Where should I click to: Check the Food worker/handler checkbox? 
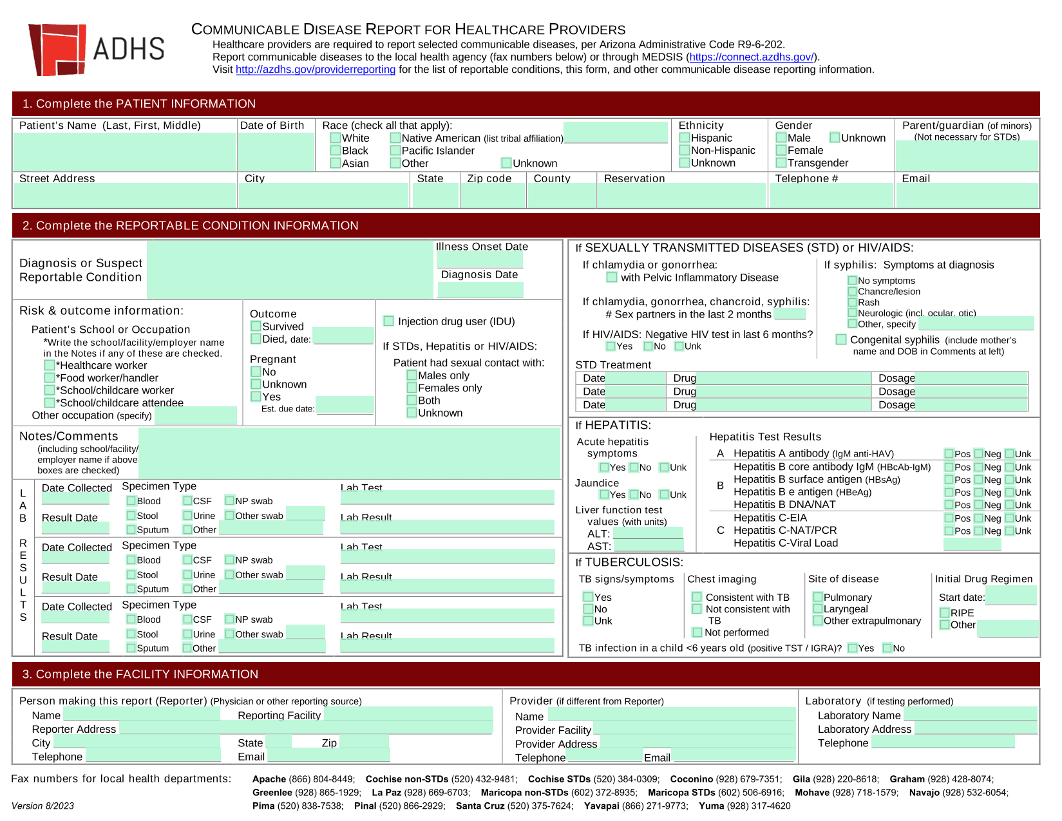pyautogui.click(x=50, y=377)
